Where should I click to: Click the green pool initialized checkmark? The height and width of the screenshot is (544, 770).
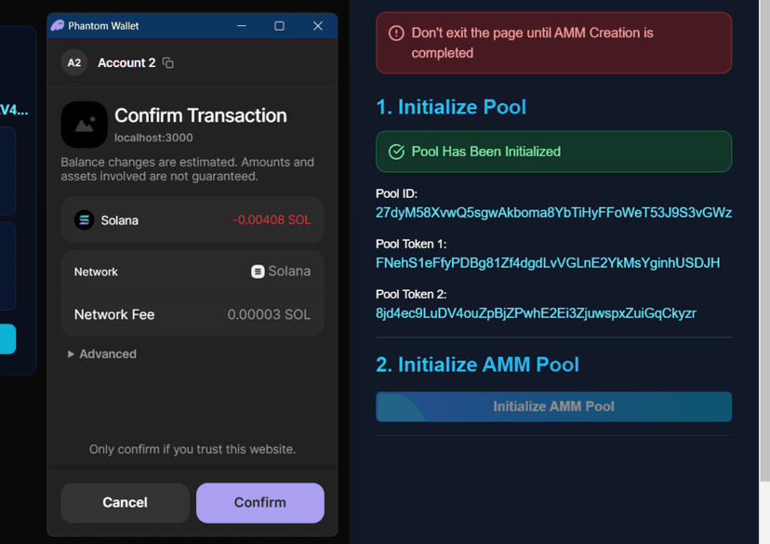(396, 152)
